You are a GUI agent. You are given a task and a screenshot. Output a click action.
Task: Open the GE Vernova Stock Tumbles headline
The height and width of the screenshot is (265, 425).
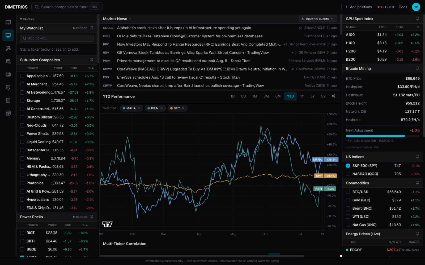[x=193, y=52]
